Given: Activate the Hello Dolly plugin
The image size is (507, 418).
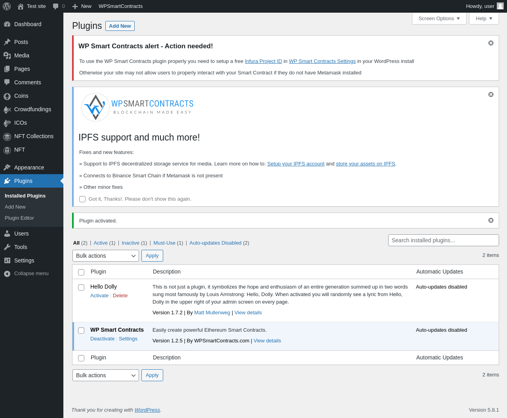Looking at the screenshot, I should coord(99,296).
